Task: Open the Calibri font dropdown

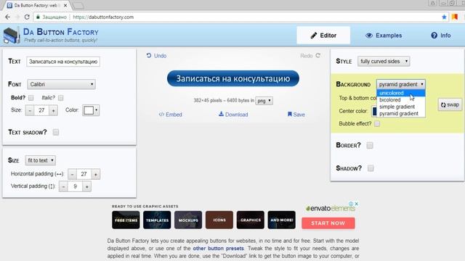Action: pyautogui.click(x=61, y=84)
